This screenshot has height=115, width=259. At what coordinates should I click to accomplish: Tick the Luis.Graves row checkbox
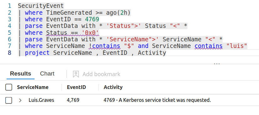(8, 100)
